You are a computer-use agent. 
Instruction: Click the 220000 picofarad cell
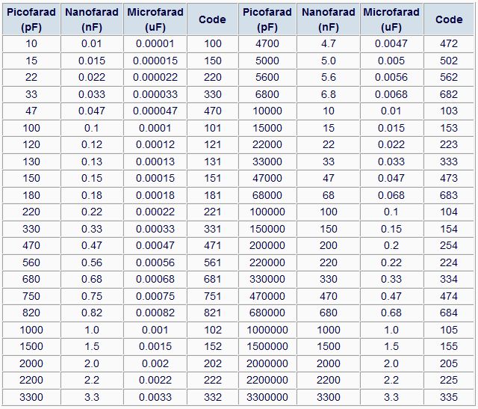267,262
